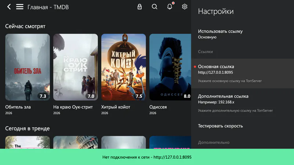Click the Настройки panel heading
Image resolution: width=294 pixels, height=165 pixels.
[x=216, y=11]
